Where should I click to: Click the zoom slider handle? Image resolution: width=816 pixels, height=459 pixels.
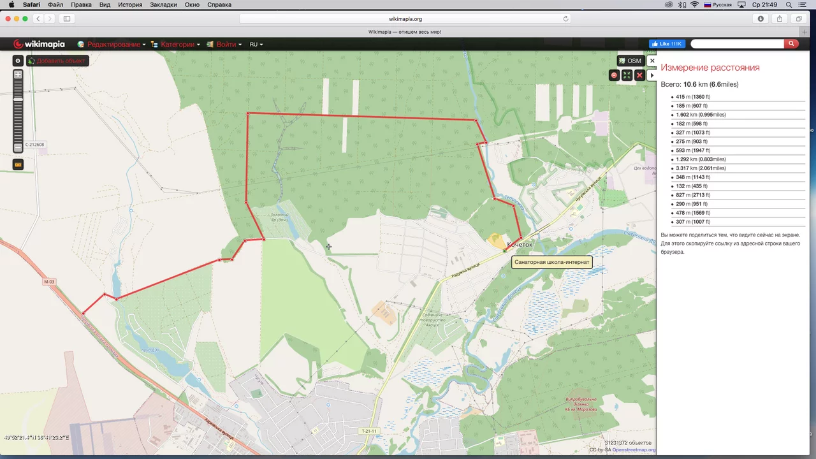click(18, 99)
